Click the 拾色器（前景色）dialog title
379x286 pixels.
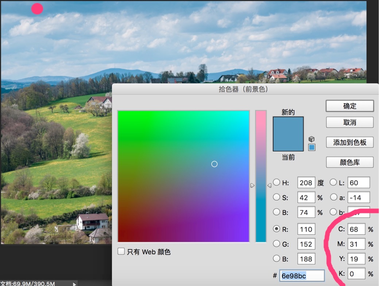243,89
